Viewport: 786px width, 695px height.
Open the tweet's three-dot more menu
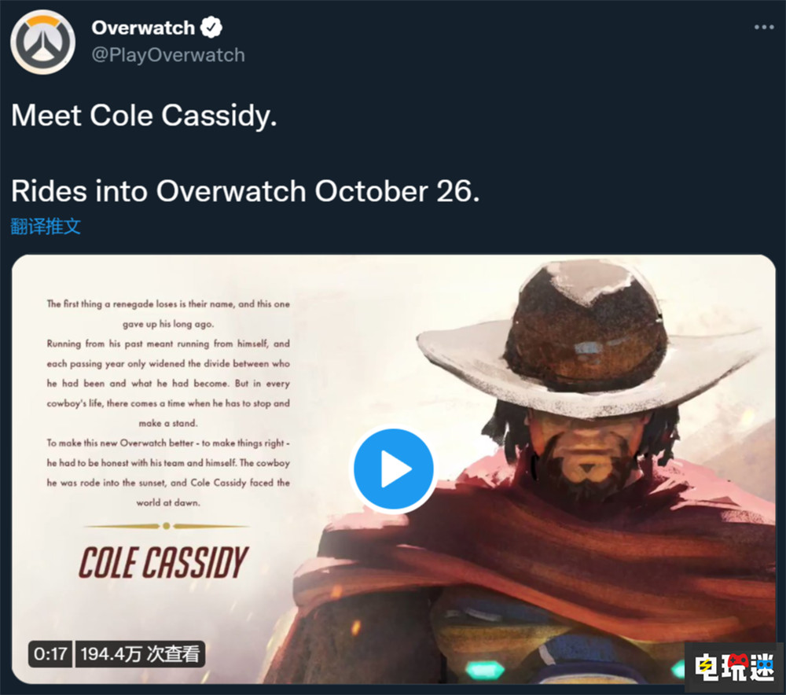(x=763, y=27)
